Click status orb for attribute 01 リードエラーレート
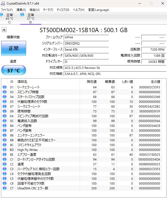 pos(5,87)
